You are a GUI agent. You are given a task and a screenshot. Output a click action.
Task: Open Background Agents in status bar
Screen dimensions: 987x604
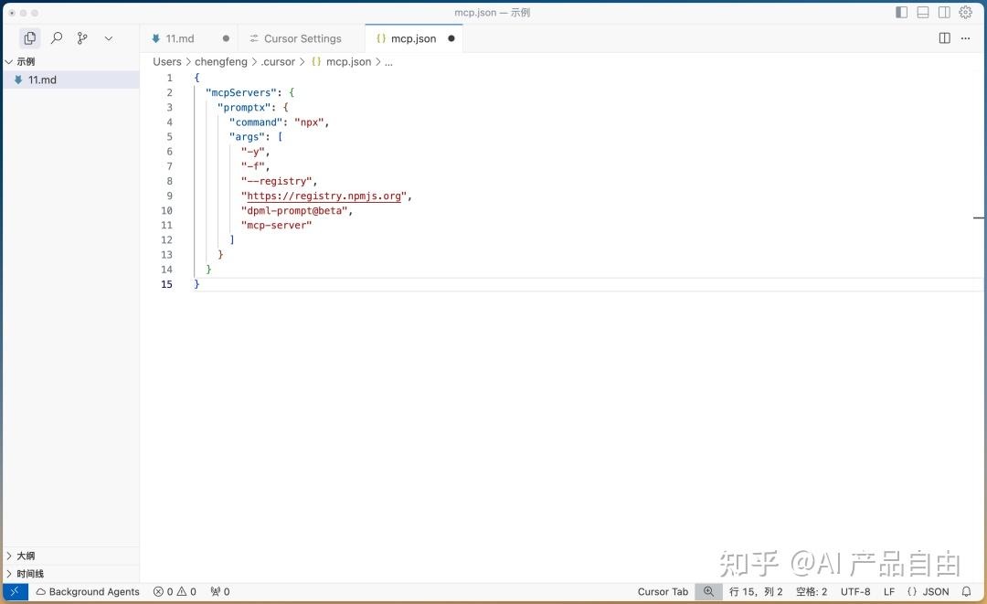coord(88,591)
